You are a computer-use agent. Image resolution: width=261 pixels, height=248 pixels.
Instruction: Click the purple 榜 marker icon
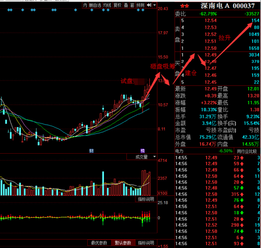pyautogui.click(x=143, y=151)
